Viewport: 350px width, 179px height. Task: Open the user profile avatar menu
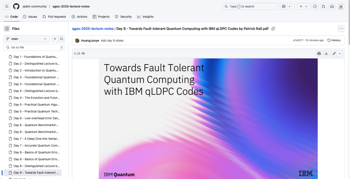[341, 6]
